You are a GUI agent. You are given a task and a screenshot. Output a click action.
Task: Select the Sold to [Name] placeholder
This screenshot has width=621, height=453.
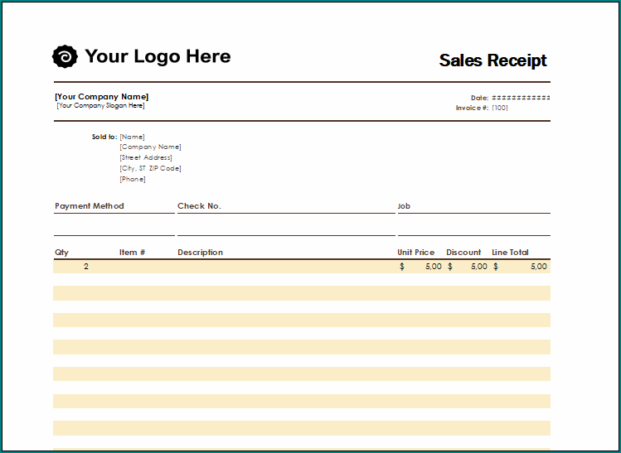click(132, 137)
